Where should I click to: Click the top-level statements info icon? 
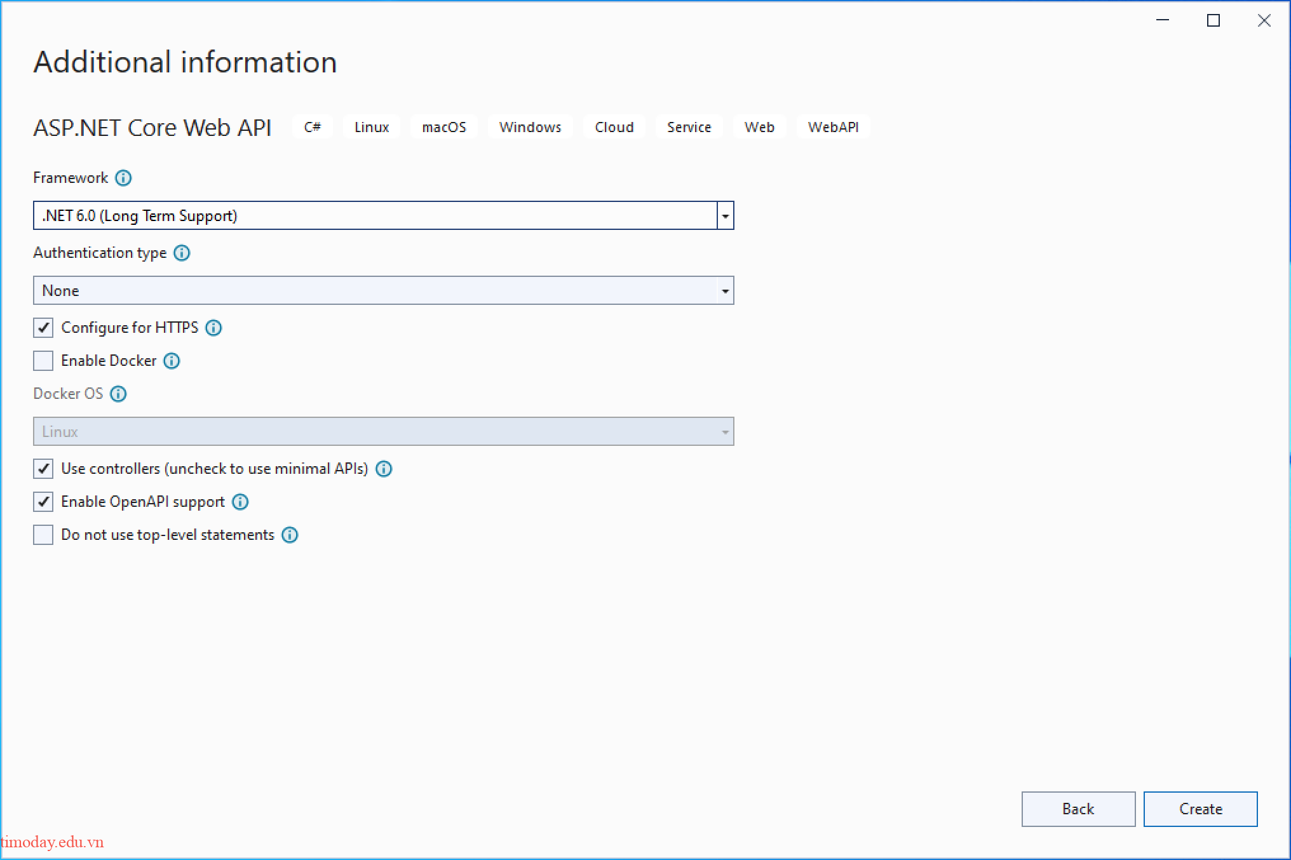point(290,535)
